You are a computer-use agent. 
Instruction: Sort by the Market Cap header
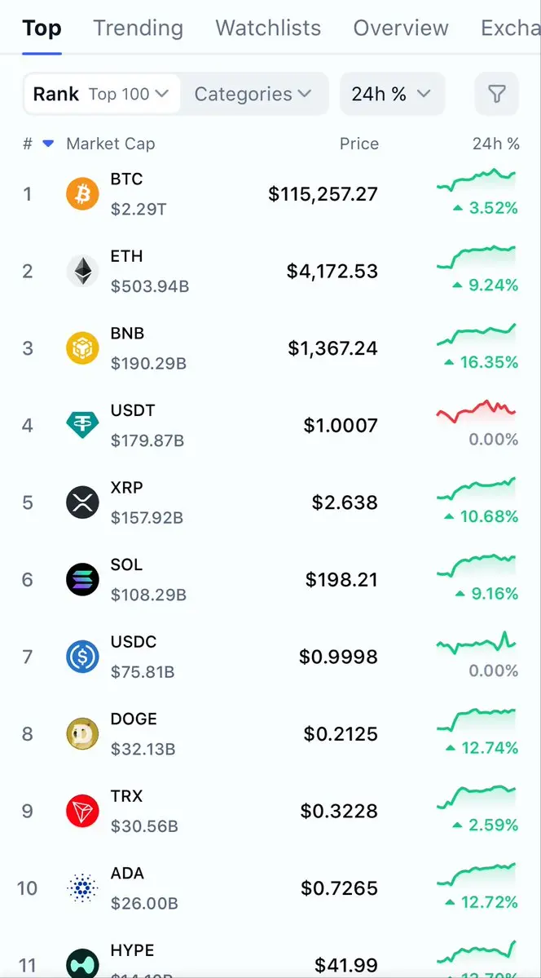pos(110,144)
